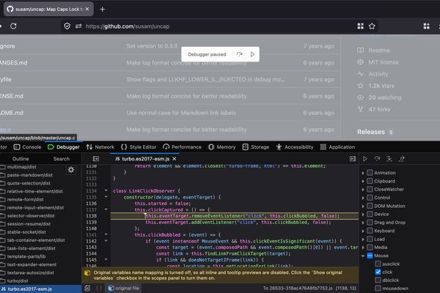Image resolution: width=440 pixels, height=293 pixels.
Task: Open site permissions icon beside shield
Action: (78, 26)
